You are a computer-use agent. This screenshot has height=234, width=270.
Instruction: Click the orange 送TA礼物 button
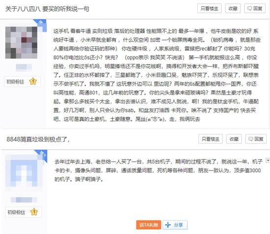point(149,225)
